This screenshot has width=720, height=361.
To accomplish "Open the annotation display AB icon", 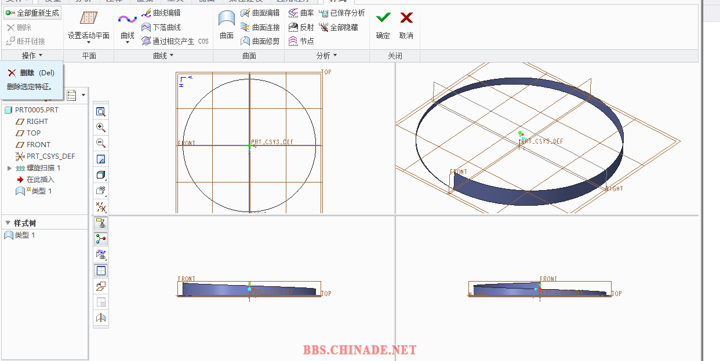I will (101, 191).
